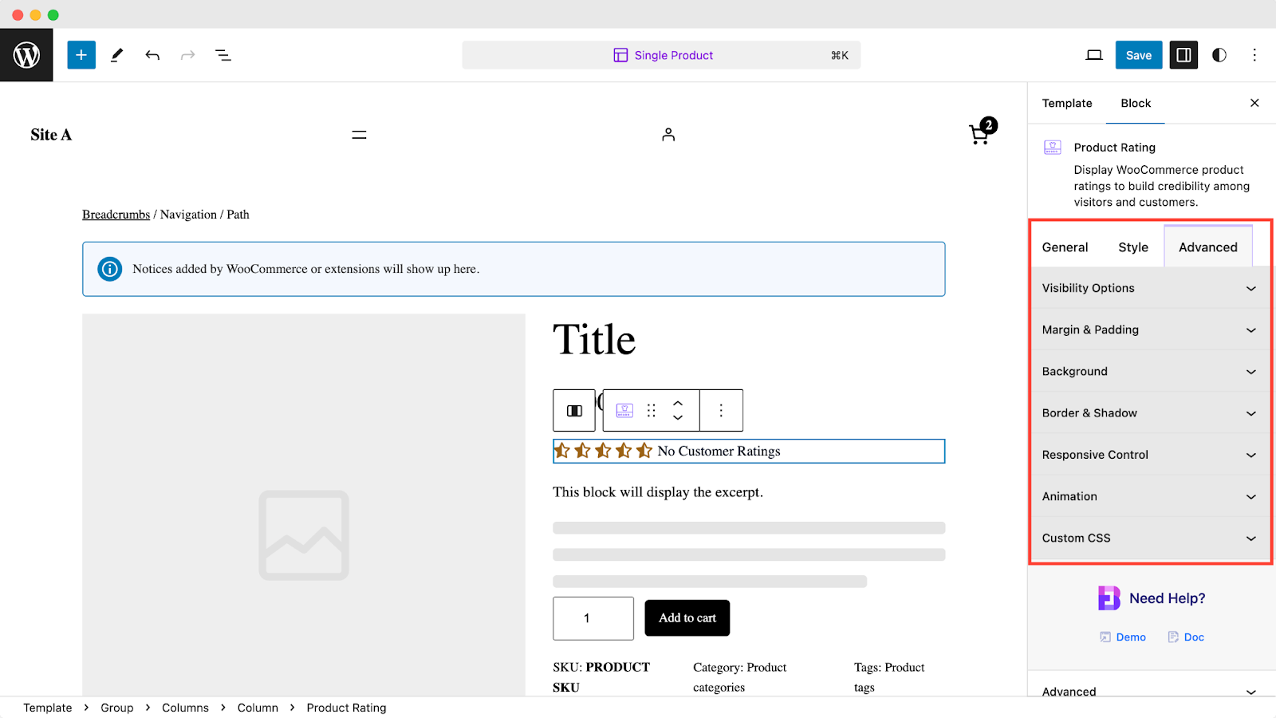Click the info icon in WooCommerce notice

click(110, 269)
